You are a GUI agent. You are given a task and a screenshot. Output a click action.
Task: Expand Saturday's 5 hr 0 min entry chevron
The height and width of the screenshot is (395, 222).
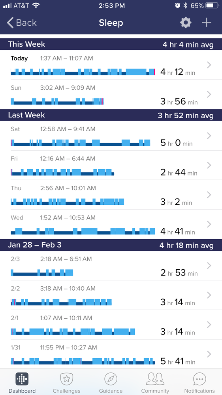coord(209,136)
